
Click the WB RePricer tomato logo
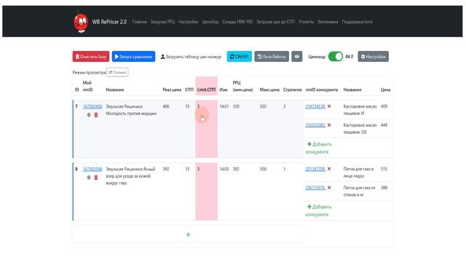(x=81, y=23)
